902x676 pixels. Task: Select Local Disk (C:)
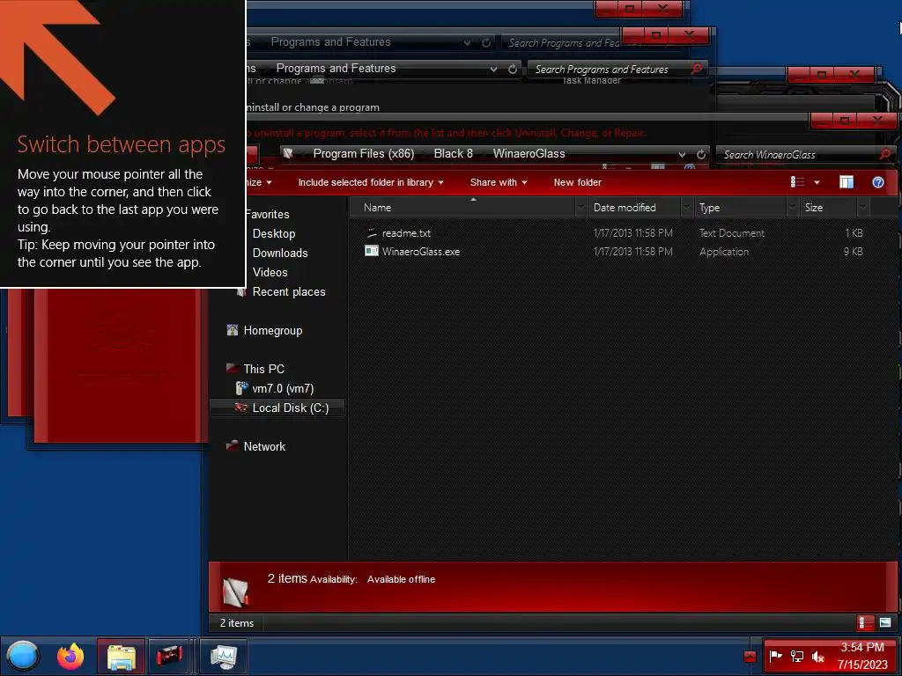[x=291, y=408]
